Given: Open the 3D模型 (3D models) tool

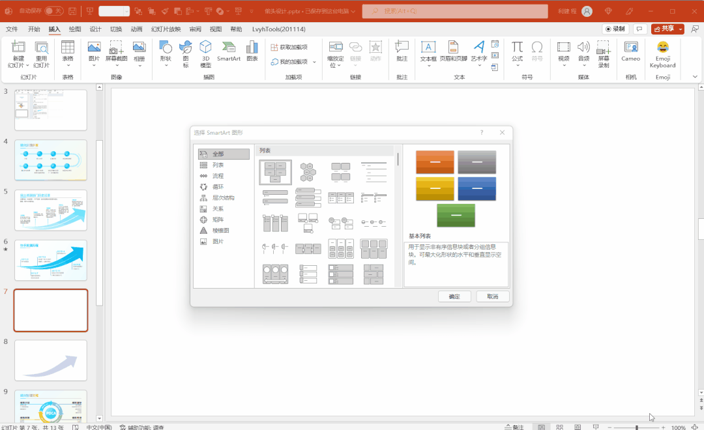Looking at the screenshot, I should click(205, 53).
